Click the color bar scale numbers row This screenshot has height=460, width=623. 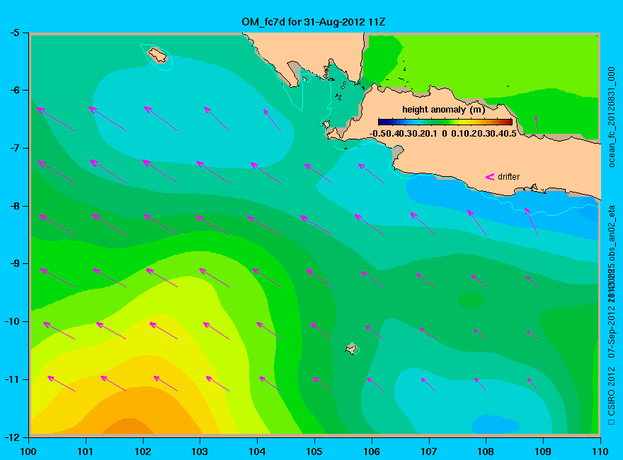[443, 134]
